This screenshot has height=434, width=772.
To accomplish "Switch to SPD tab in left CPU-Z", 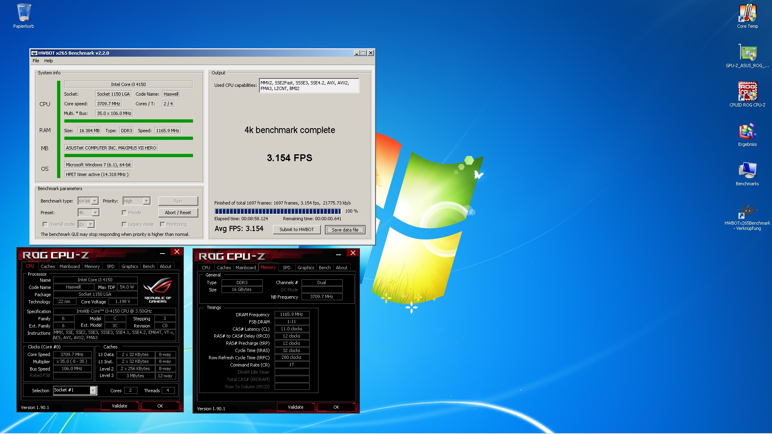I will pyautogui.click(x=111, y=266).
